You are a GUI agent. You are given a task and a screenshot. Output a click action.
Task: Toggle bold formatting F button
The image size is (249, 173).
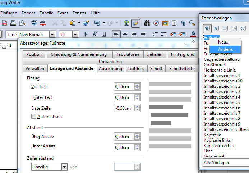[x=86, y=35]
